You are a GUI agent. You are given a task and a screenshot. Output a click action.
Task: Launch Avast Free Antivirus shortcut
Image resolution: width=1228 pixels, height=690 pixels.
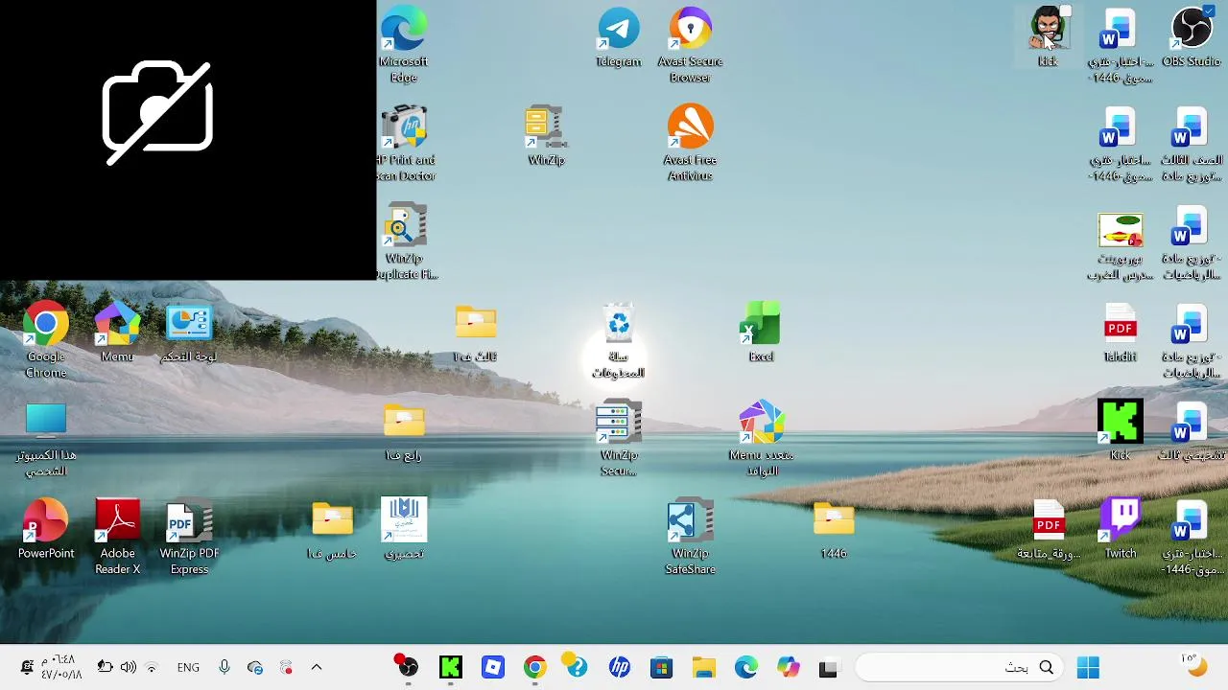(690, 144)
